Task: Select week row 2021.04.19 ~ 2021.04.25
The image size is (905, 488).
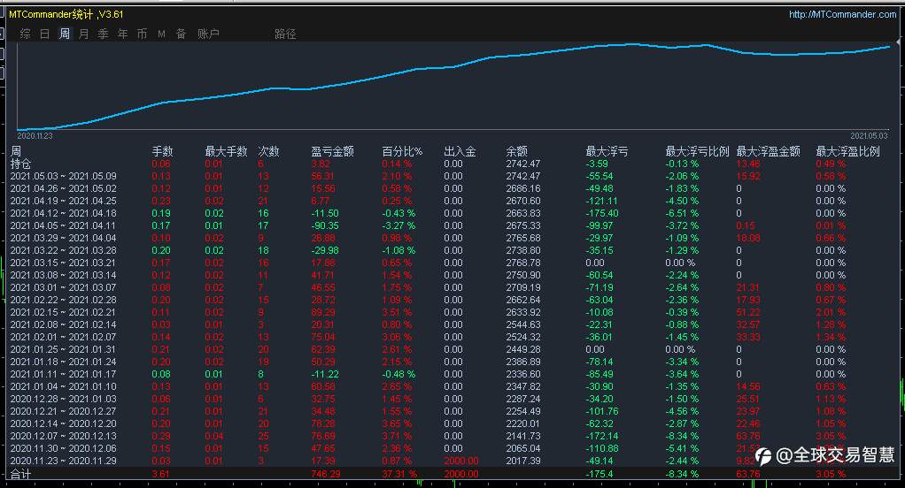Action: 64,201
